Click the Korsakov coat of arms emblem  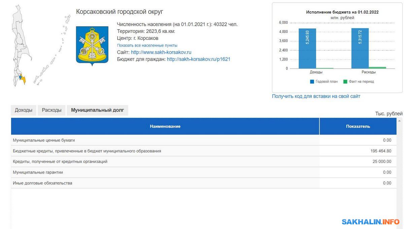(92, 45)
